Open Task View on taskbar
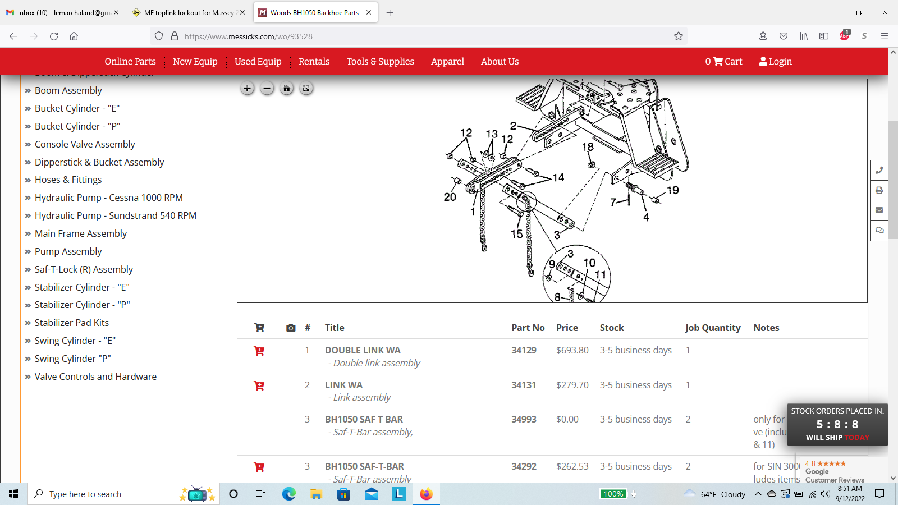Screen dimensions: 898x505 (x=260, y=494)
